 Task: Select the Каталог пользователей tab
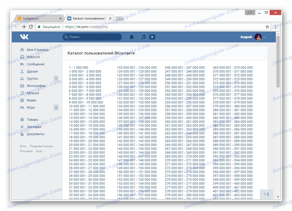[89, 18]
